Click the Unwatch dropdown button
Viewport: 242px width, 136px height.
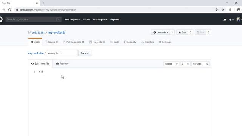pos(160,32)
